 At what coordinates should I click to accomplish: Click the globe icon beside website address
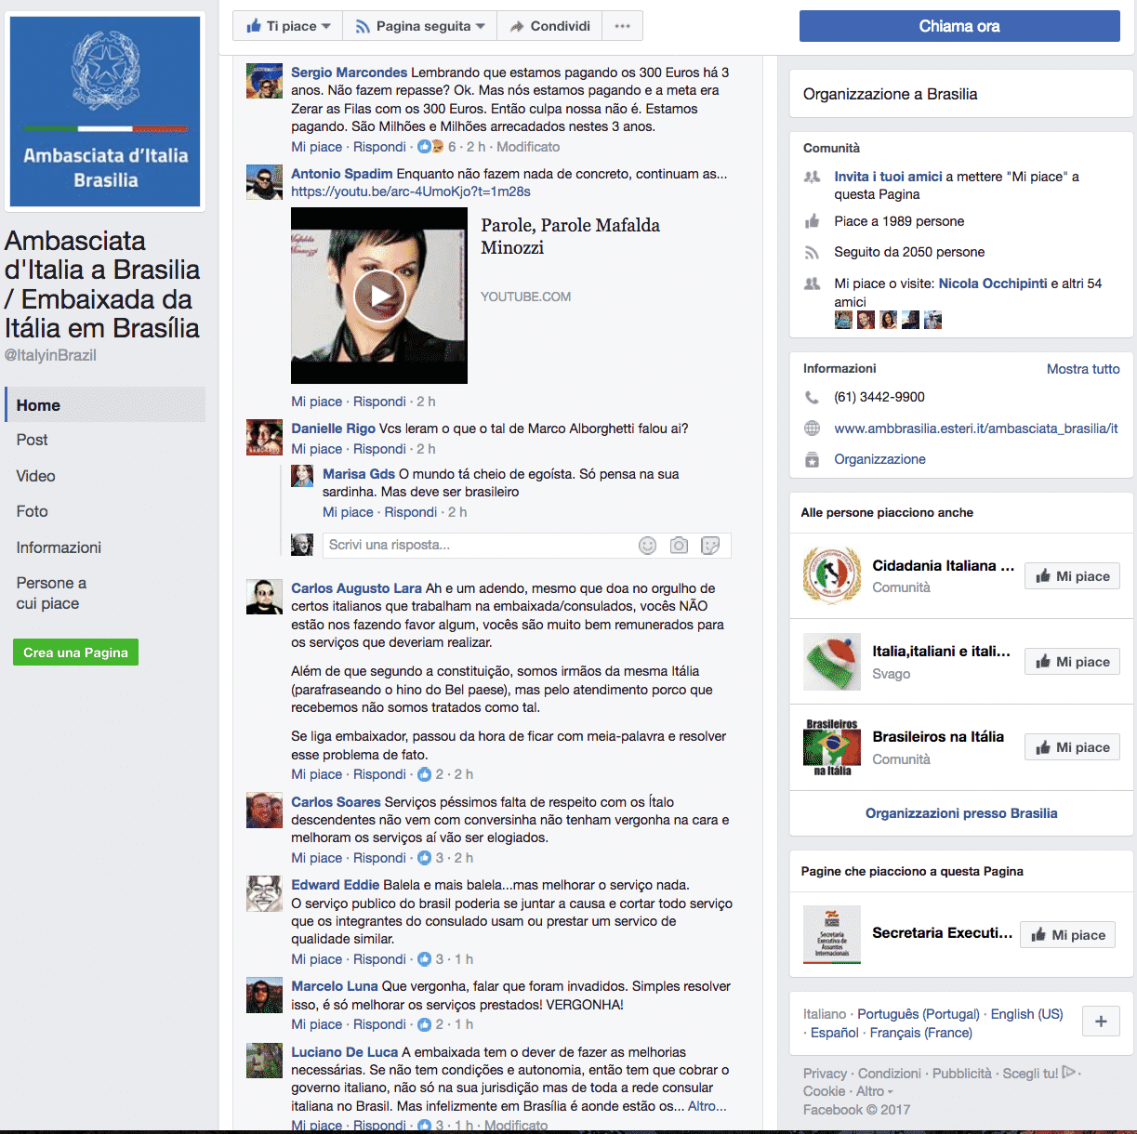[812, 429]
